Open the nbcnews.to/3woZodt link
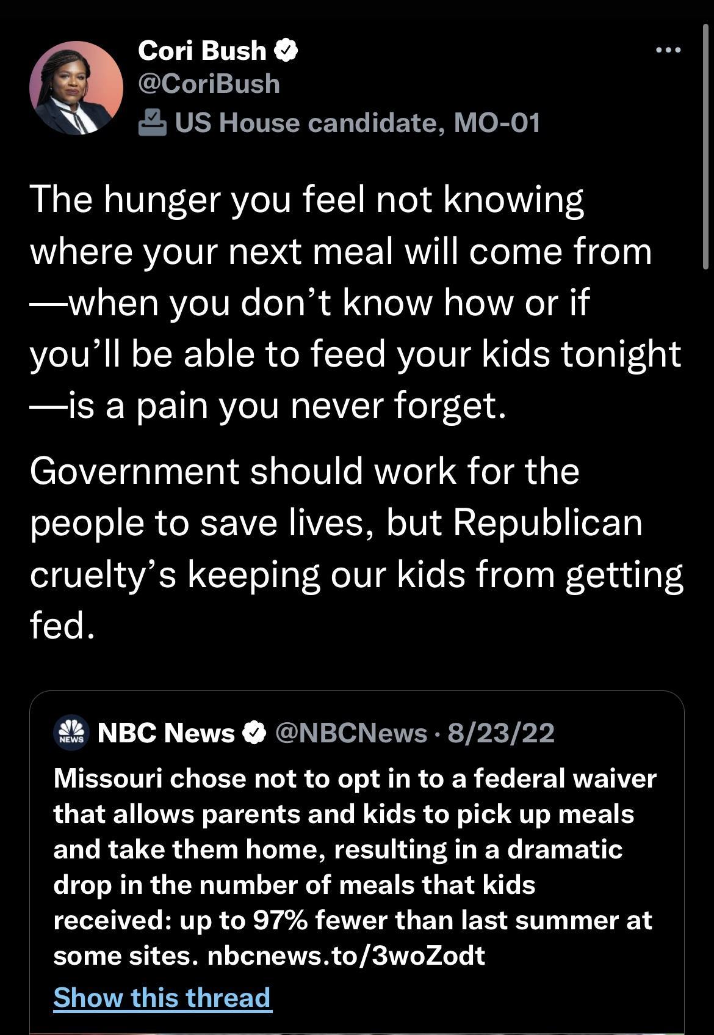Screen dimensions: 714x1035 (346, 955)
